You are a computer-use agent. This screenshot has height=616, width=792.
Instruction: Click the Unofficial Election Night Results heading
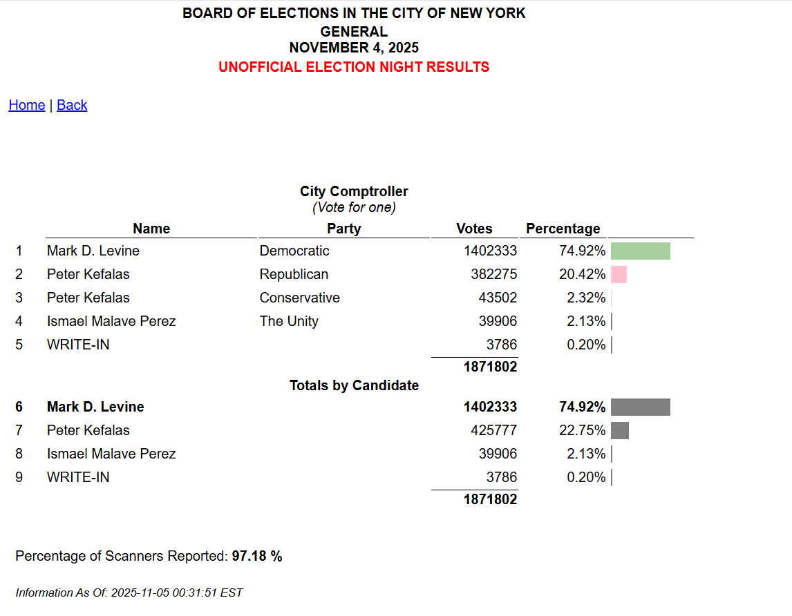coord(354,67)
